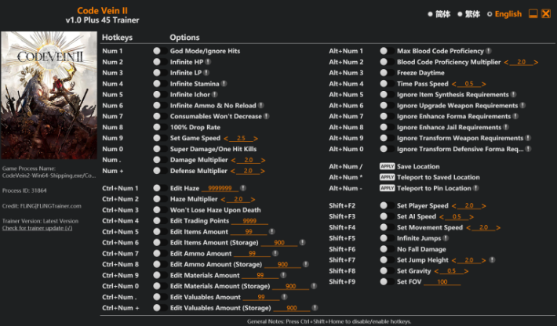Image resolution: width=557 pixels, height=326 pixels.
Task: Turn on Won't Lose Haze Upon Death
Action: [x=160, y=210]
